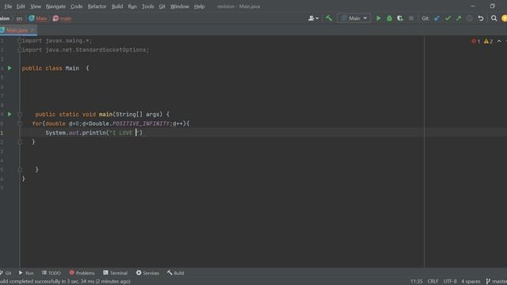507x285 pixels.
Task: Open the Git master branch widget
Action: click(497, 282)
